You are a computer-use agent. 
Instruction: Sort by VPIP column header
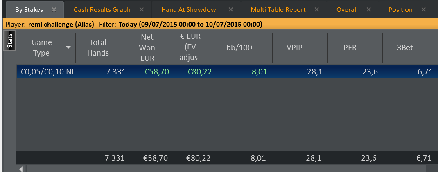click(x=294, y=48)
